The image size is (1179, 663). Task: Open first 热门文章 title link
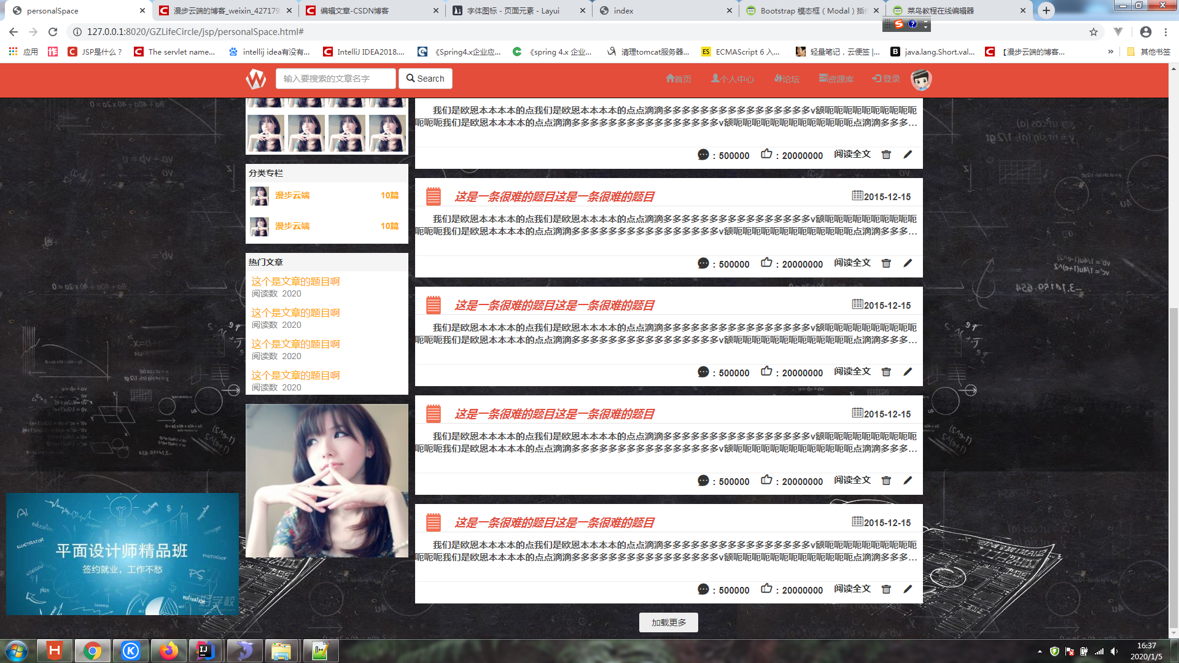tap(295, 281)
